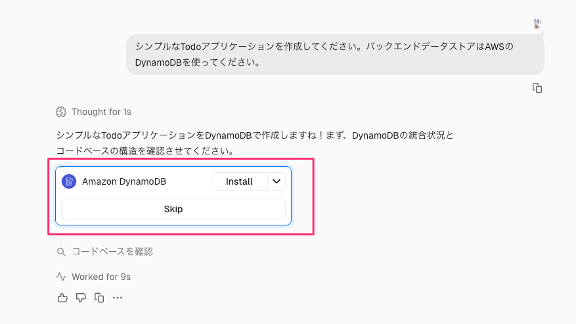The height and width of the screenshot is (324, 576).
Task: Click the activity icon beside Worked for 9s
Action: pyautogui.click(x=61, y=277)
